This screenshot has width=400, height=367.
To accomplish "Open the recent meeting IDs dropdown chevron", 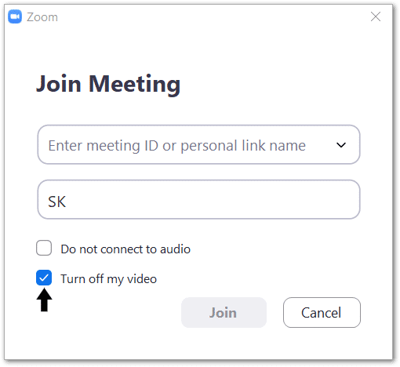I will click(341, 145).
